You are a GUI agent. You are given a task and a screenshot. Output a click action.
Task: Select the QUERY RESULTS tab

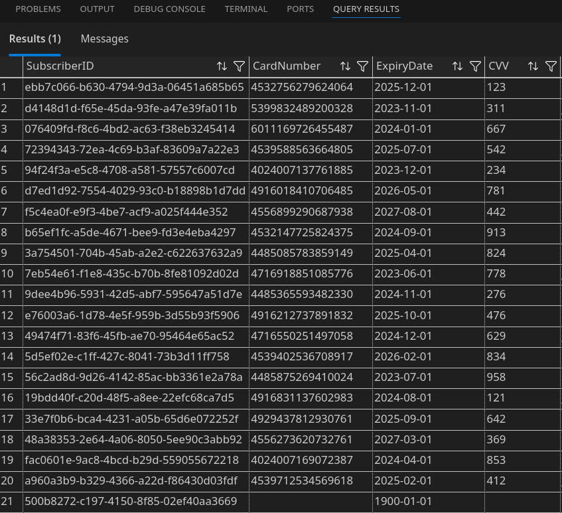coord(366,9)
